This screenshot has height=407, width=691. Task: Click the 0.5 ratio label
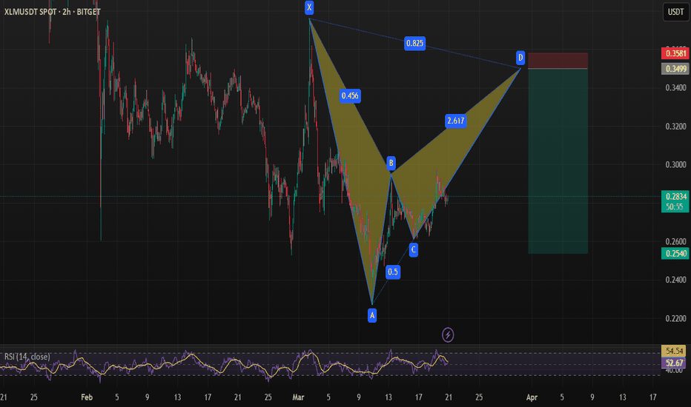[393, 272]
